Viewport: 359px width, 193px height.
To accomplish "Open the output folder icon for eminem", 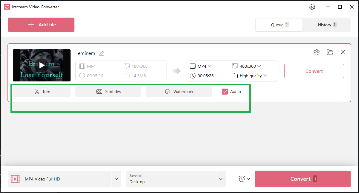I will click(330, 52).
